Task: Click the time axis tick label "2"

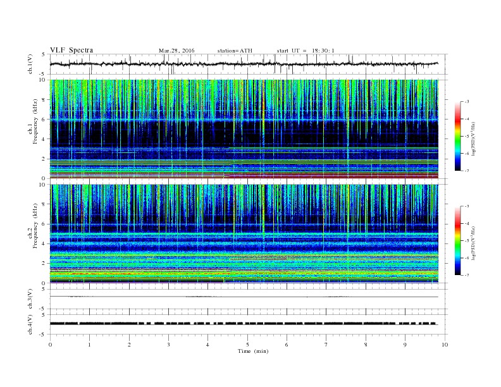Action: [129, 345]
